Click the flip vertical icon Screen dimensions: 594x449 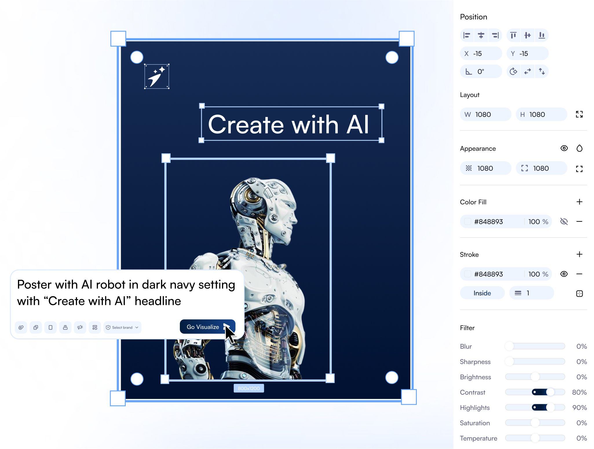[x=542, y=71]
